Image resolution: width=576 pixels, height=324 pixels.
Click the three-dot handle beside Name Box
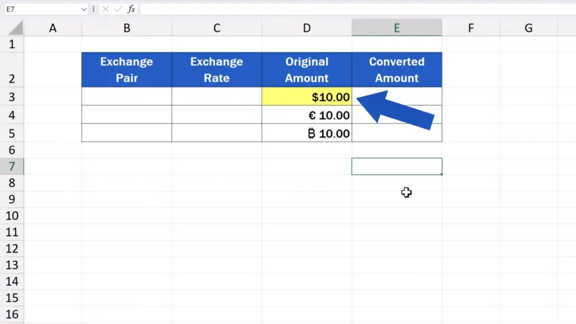pos(94,9)
